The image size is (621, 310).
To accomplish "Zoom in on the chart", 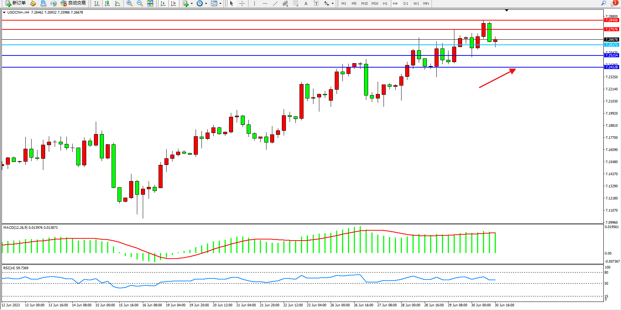I will tap(130, 3).
